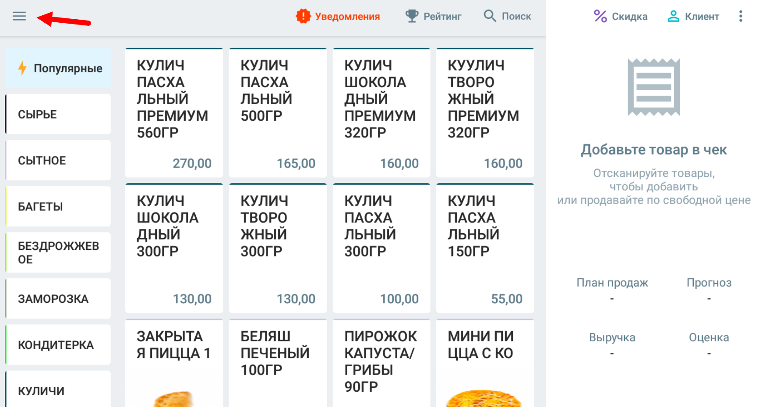The image size is (759, 407).
Task: Open the Уведомления notifications alert icon
Action: (x=303, y=16)
